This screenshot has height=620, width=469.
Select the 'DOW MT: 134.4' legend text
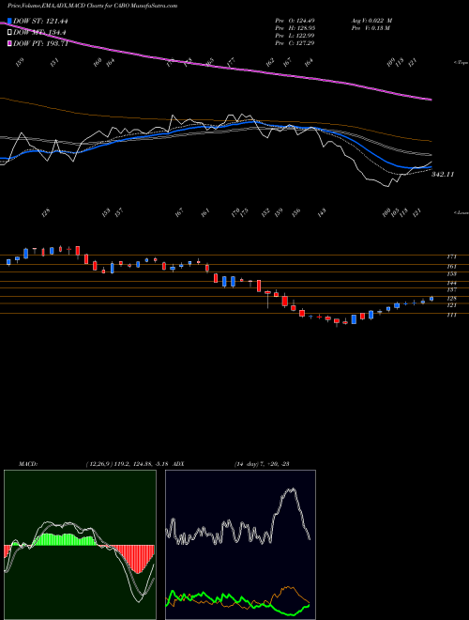(x=39, y=33)
